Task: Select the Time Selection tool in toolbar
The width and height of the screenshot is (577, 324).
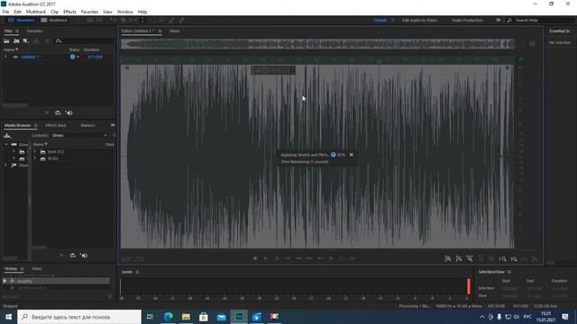Action: click(142, 20)
